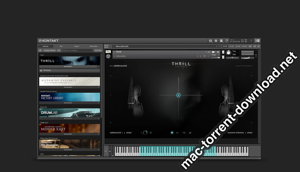The width and height of the screenshot is (300, 172).
Task: Open the Thrill FX page
Action: click(x=184, y=133)
